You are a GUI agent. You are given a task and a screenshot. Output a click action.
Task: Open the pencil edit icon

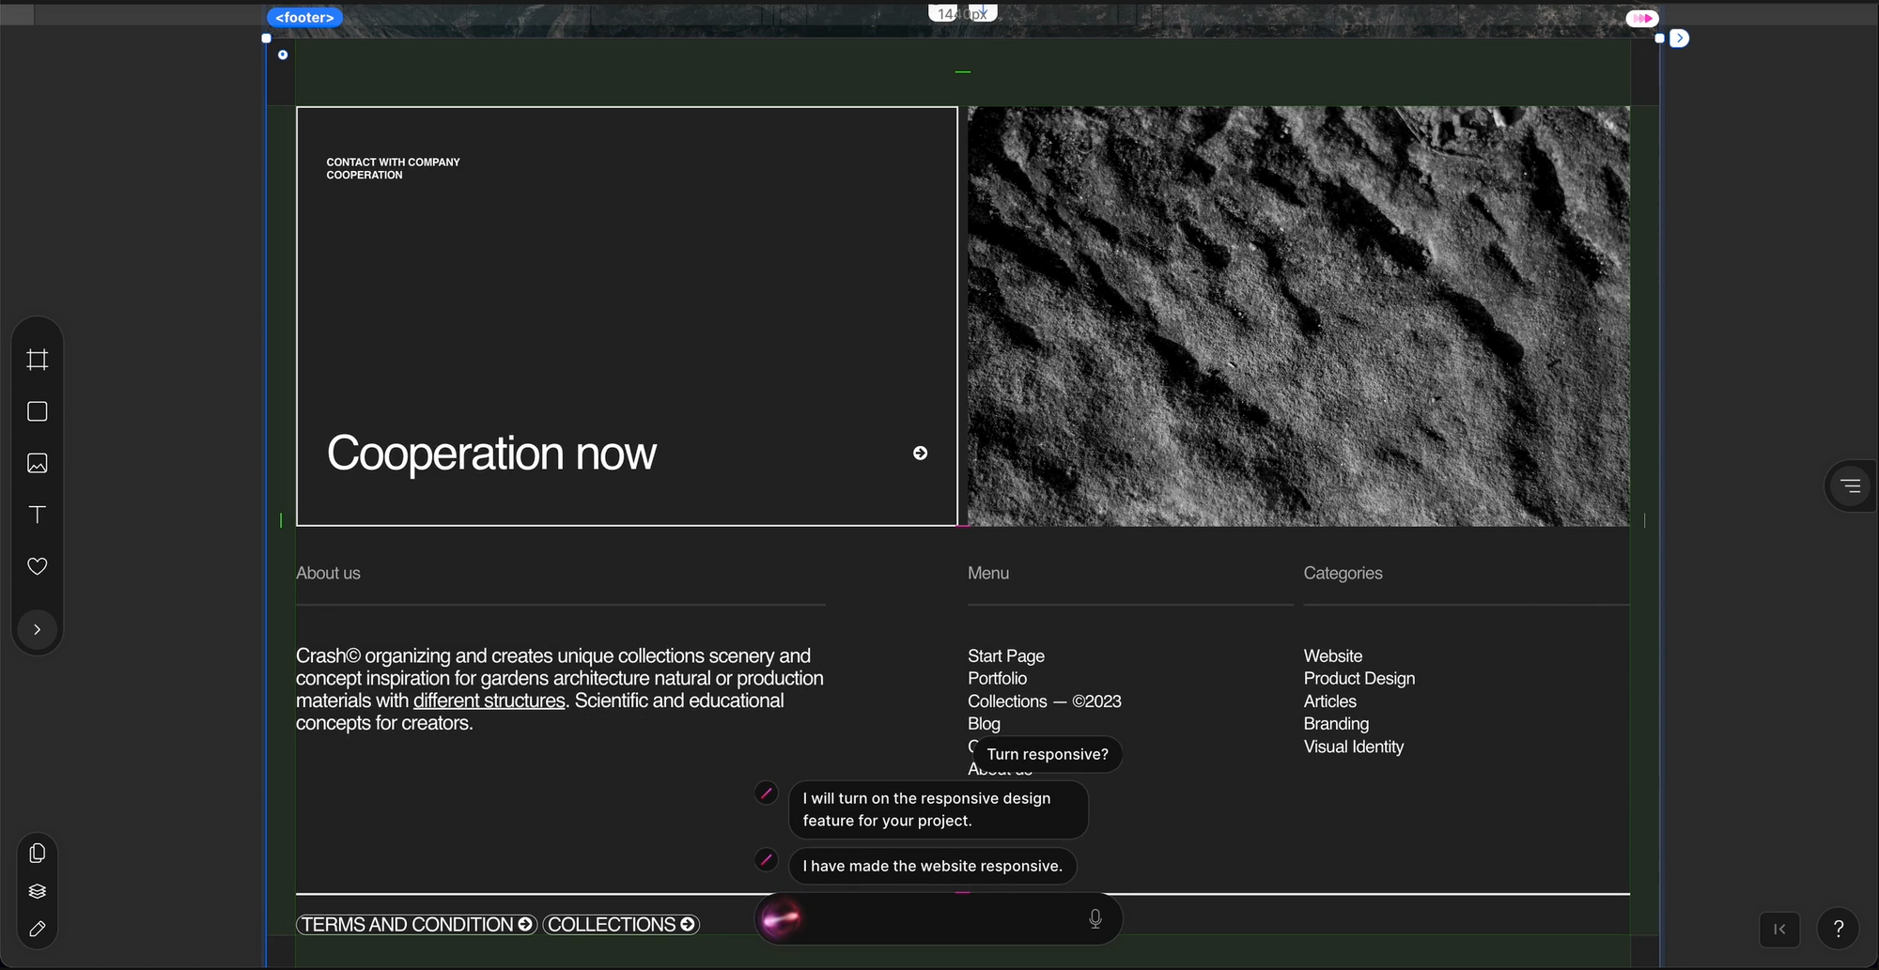click(38, 929)
